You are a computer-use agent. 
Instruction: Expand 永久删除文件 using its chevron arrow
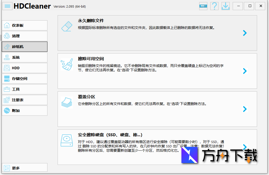pos(245,33)
